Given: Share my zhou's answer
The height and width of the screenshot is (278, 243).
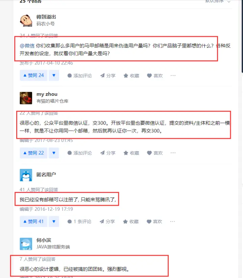Looking at the screenshot, I should coord(108,153).
